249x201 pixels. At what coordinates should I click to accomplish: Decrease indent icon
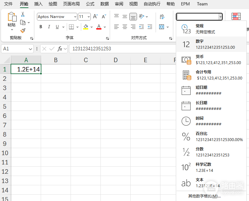(142, 27)
